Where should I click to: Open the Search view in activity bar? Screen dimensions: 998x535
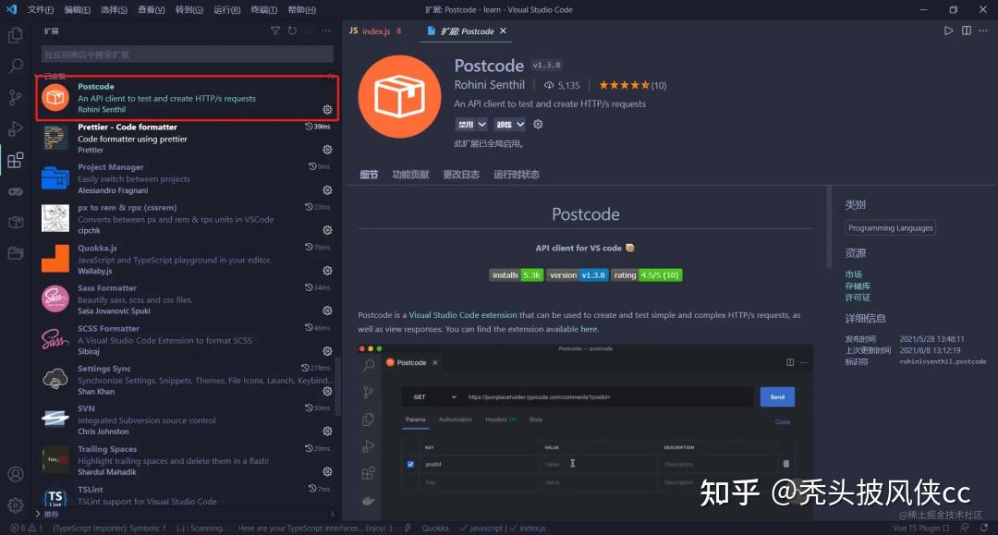pos(16,67)
